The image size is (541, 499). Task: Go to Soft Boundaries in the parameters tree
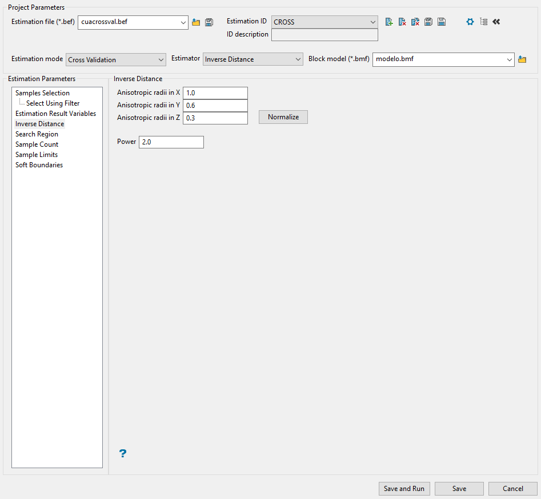[39, 165]
